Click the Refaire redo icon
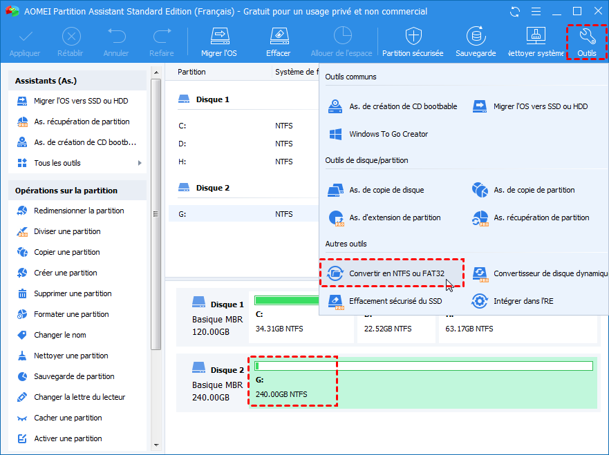 pyautogui.click(x=162, y=37)
